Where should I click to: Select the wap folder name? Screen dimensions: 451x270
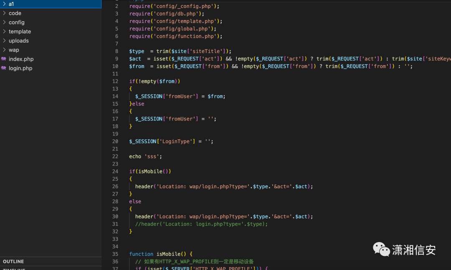pos(14,50)
